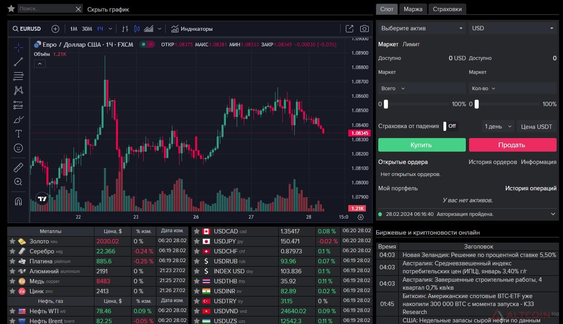The image size is (563, 324).
Task: Open the chart style dropdown arrow
Action: point(160,29)
